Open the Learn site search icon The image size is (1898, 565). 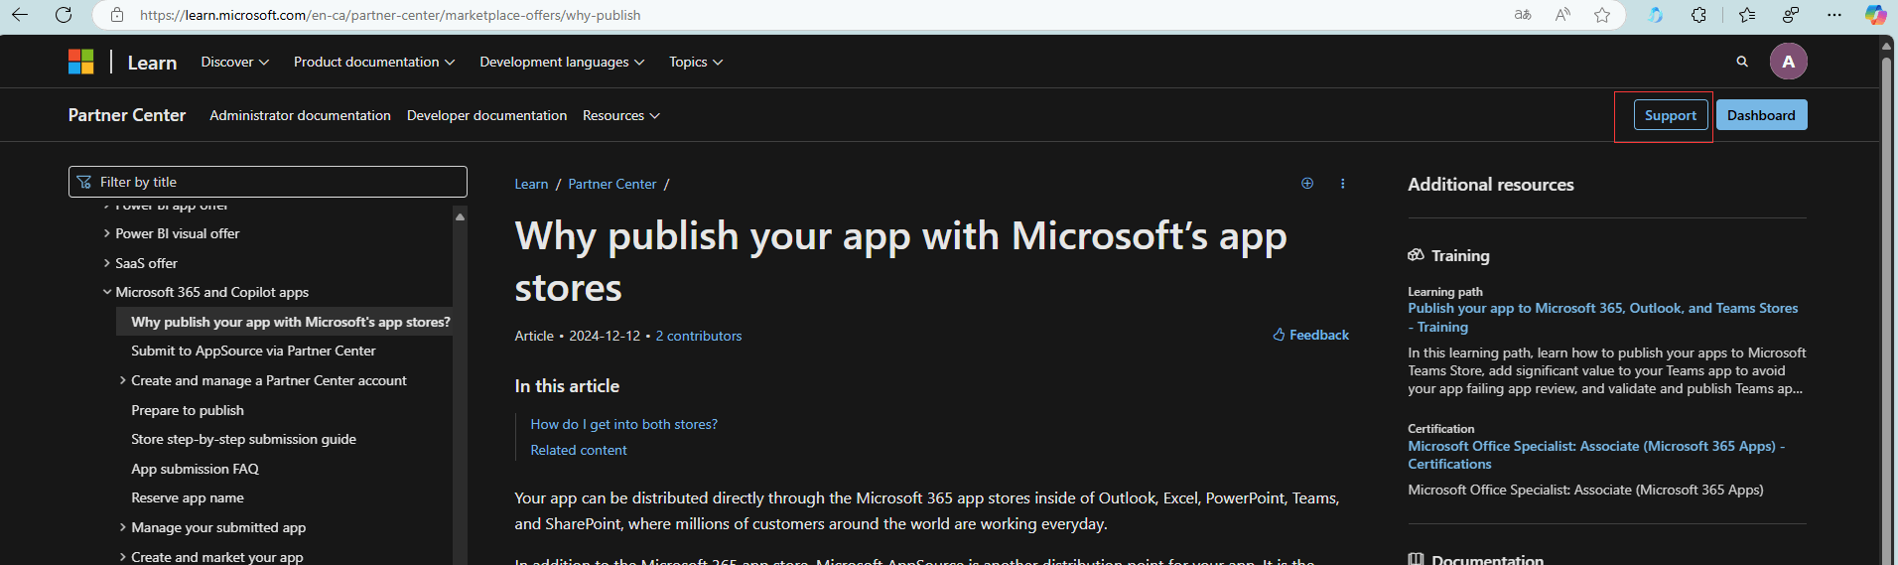coord(1742,62)
